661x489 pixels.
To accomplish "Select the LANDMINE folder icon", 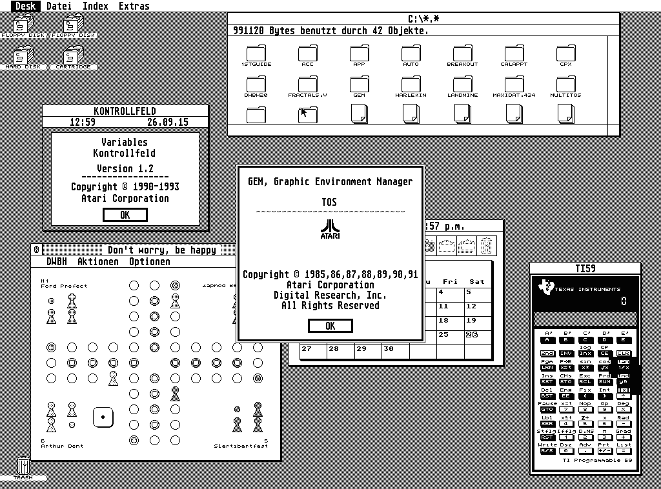I will tap(462, 86).
